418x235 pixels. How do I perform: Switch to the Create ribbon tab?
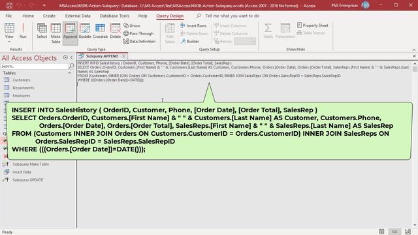click(x=50, y=16)
